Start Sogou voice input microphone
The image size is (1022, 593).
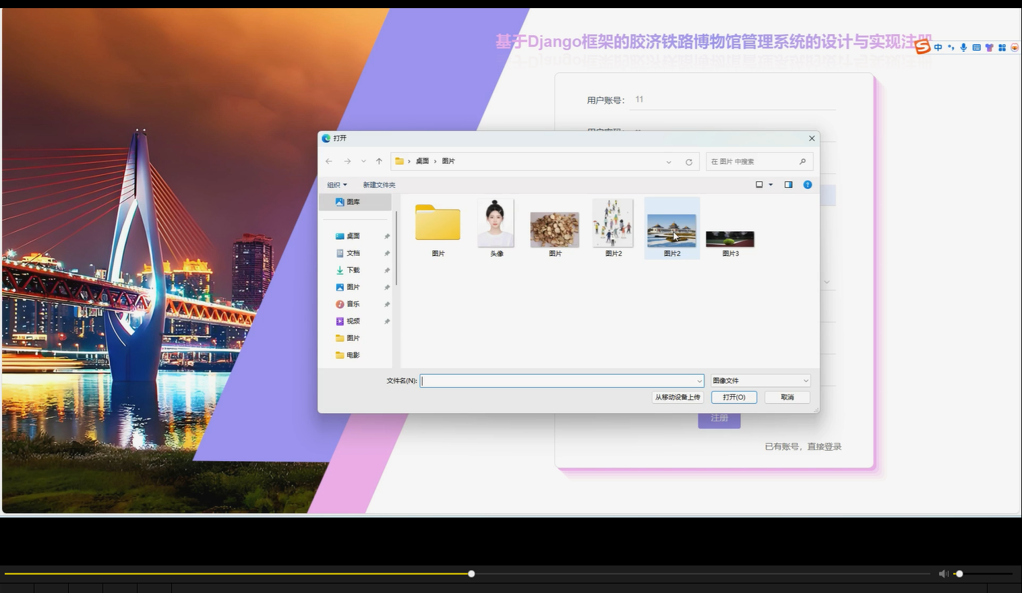tap(964, 47)
